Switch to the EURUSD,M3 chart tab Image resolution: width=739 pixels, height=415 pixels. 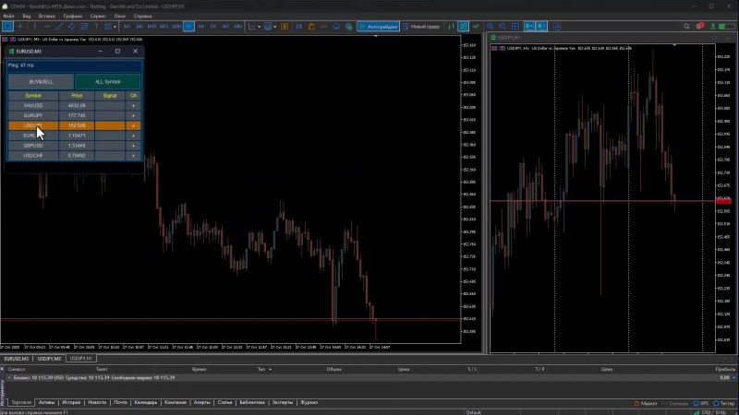15,358
